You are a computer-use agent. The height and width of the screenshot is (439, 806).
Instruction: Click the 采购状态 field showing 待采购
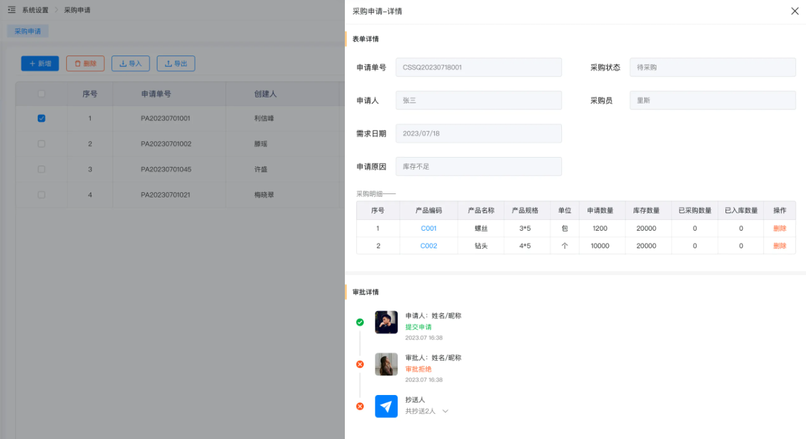[x=713, y=68]
